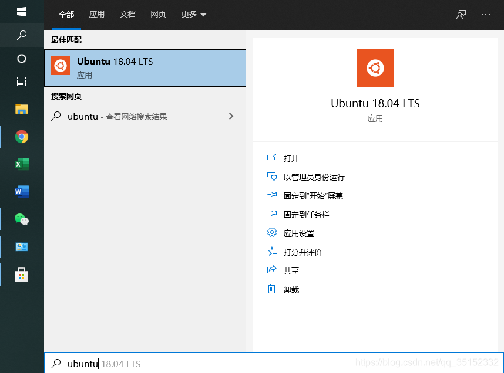Click the share icon for 共享
504x373 pixels.
(271, 270)
